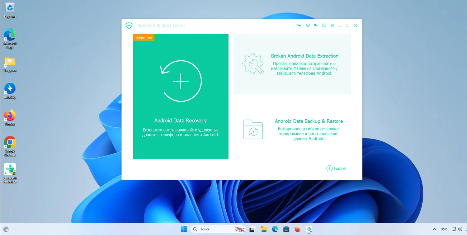The image size is (467, 235).
Task: Open the hamburger menu
Action: (x=332, y=25)
